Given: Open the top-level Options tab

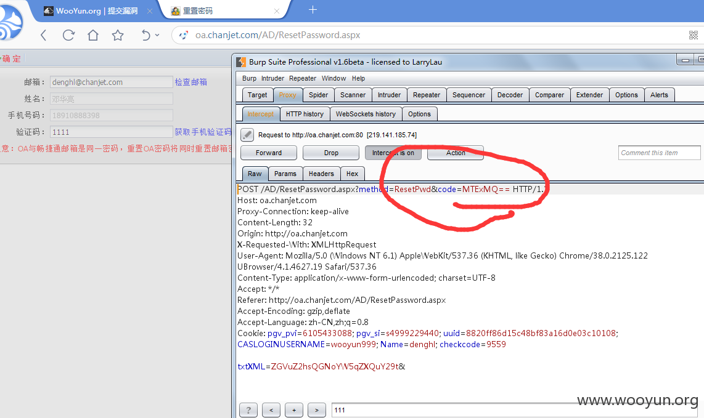Looking at the screenshot, I should 626,95.
